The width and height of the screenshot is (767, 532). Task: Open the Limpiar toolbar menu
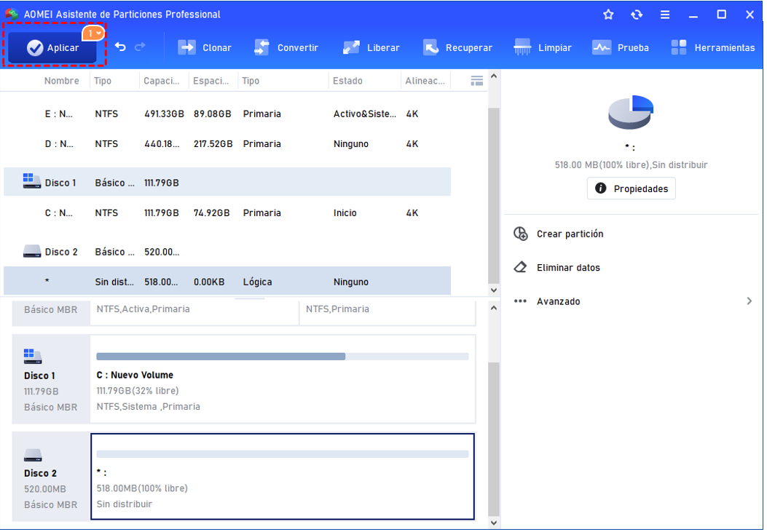pyautogui.click(x=543, y=47)
